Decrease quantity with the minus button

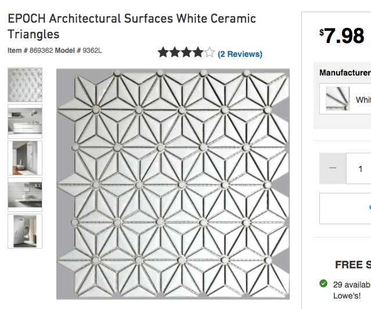[x=333, y=169]
